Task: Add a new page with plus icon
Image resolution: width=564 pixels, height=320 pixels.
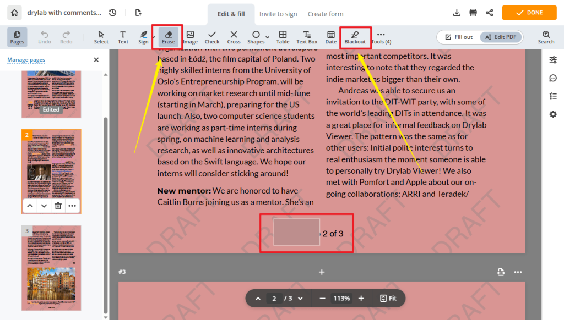Action: [322, 272]
